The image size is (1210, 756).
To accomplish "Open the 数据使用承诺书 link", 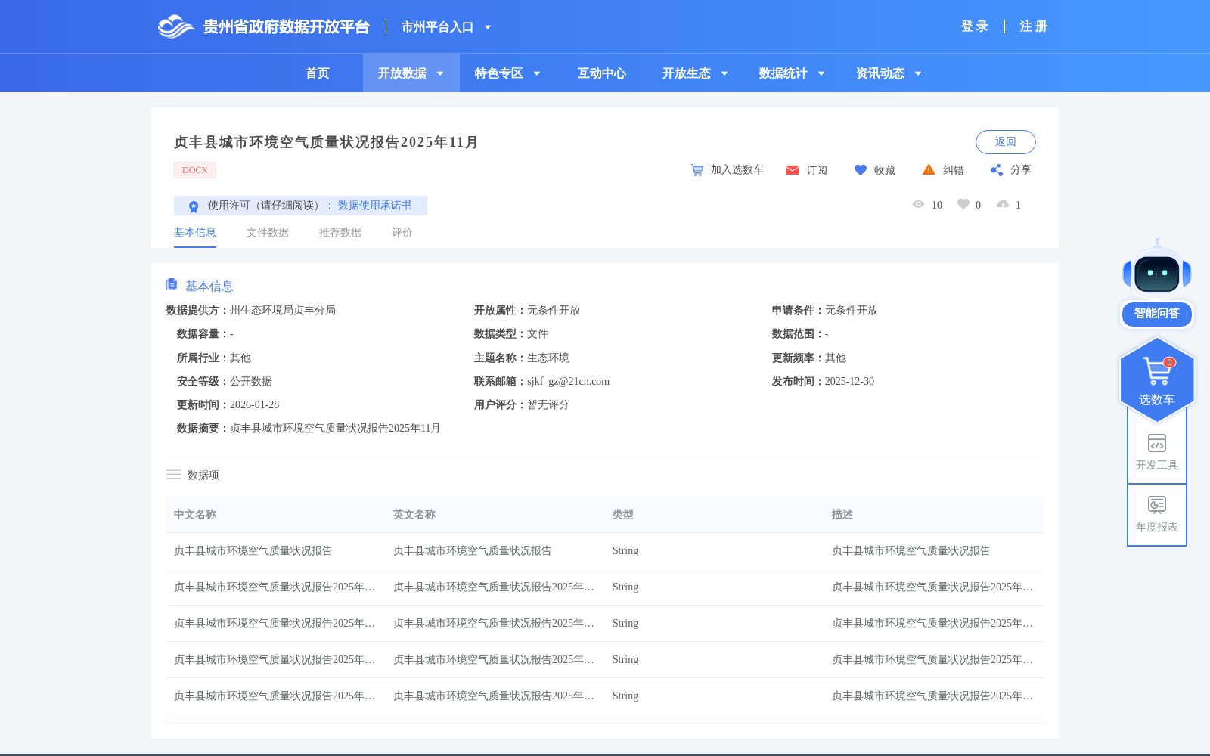I will (x=375, y=206).
